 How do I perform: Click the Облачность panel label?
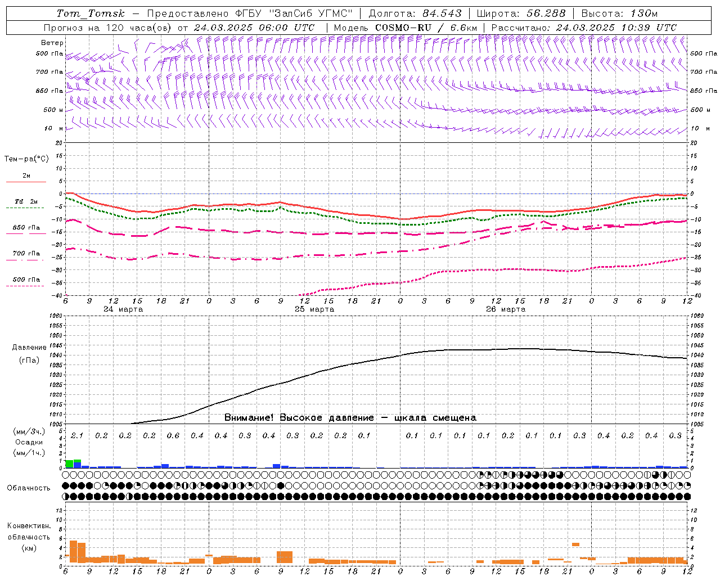[x=29, y=488]
